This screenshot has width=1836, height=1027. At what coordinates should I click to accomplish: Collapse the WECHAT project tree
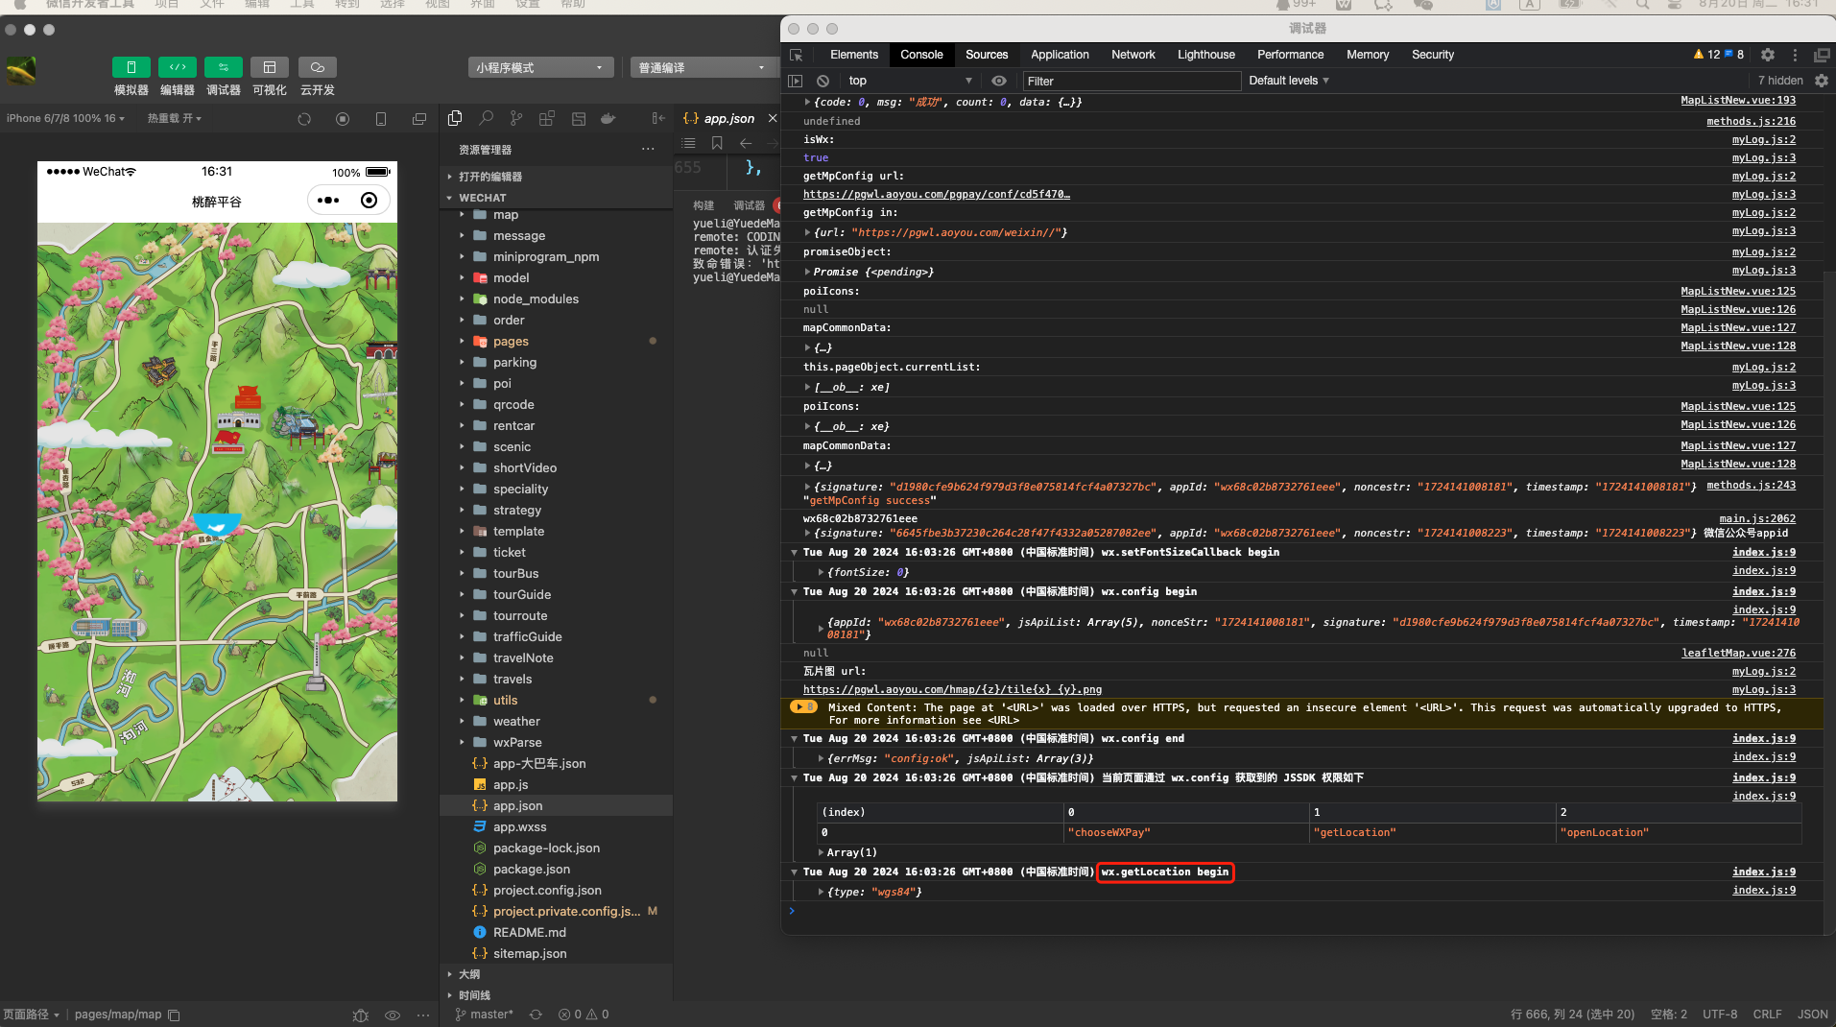tap(556, 198)
